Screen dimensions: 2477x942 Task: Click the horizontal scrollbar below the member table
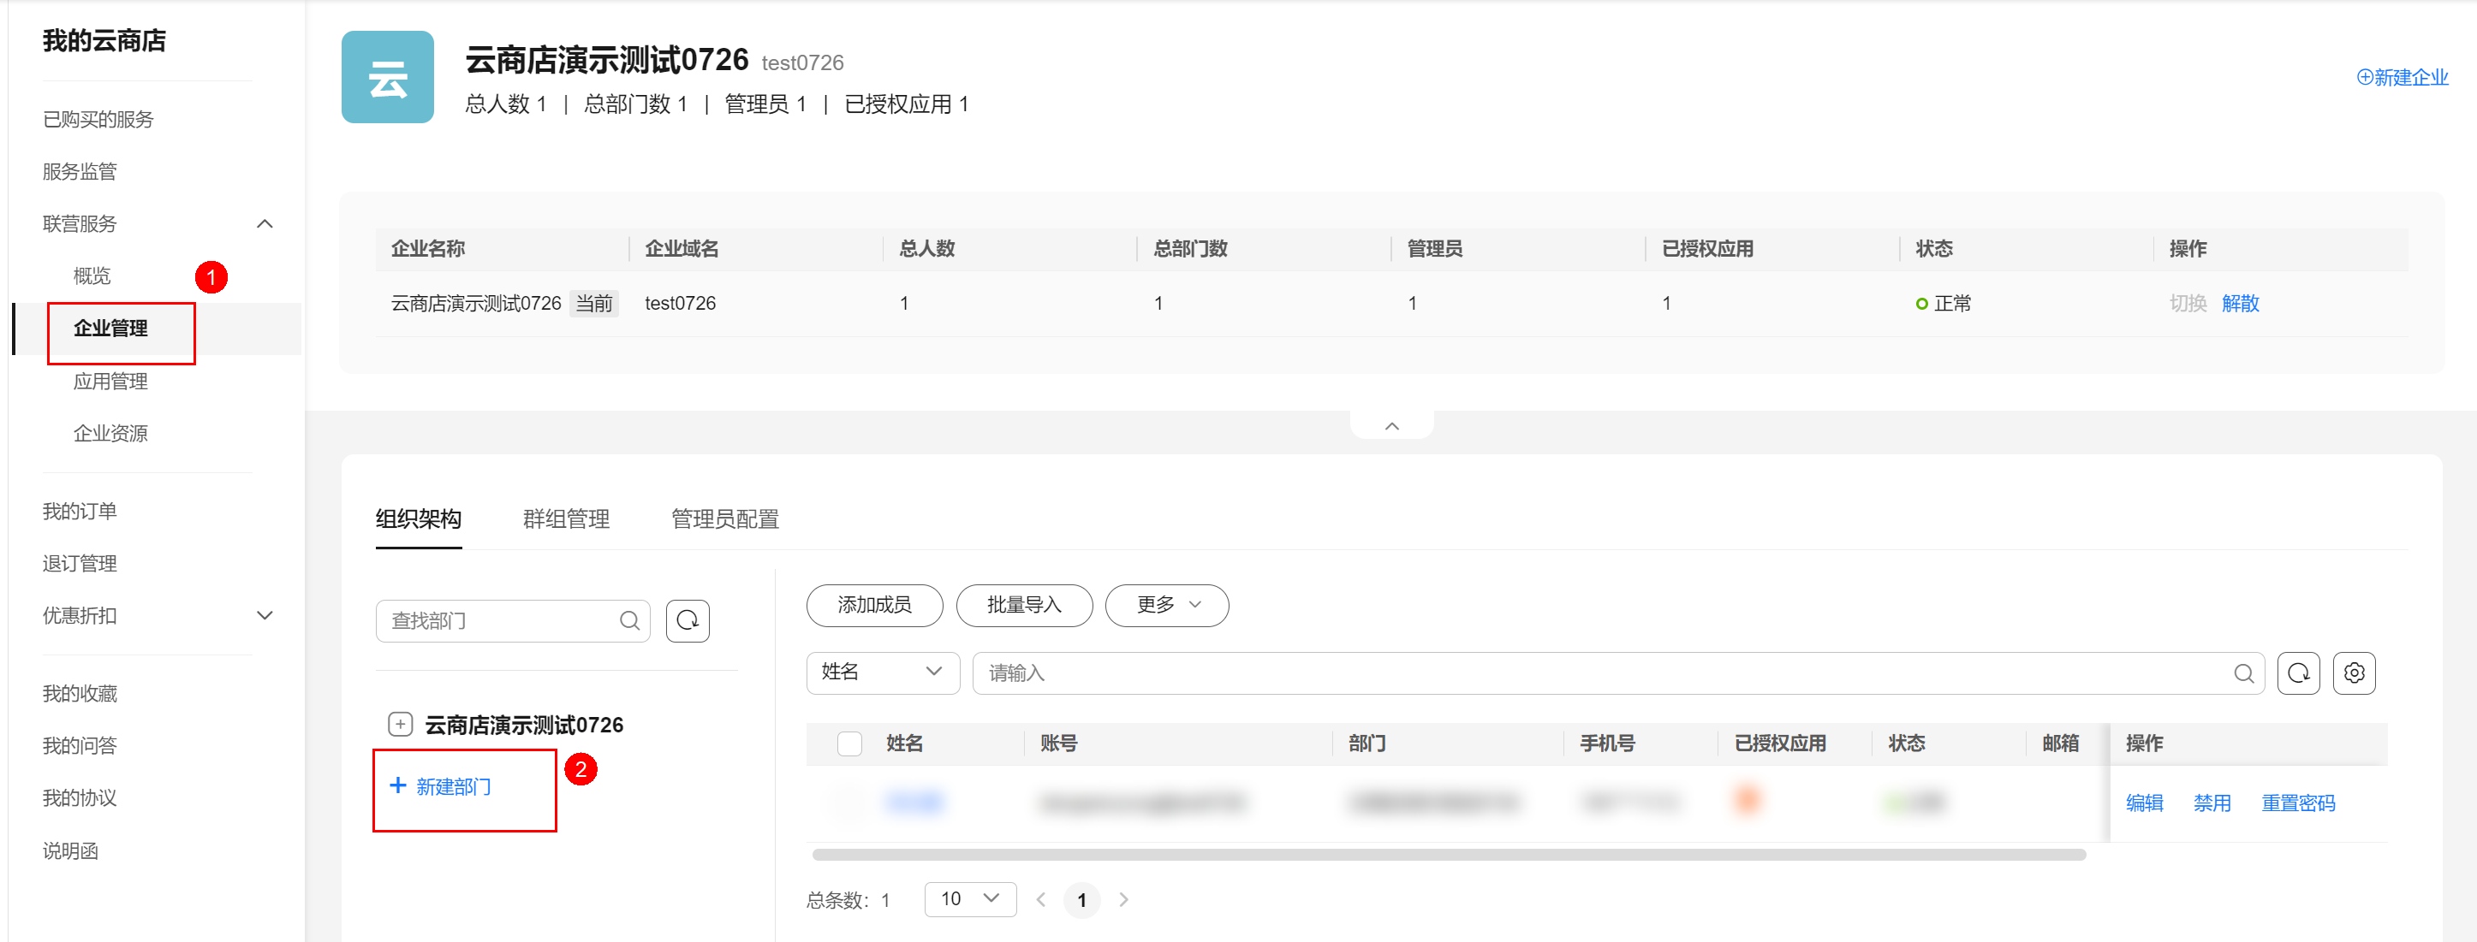[x=1443, y=854]
